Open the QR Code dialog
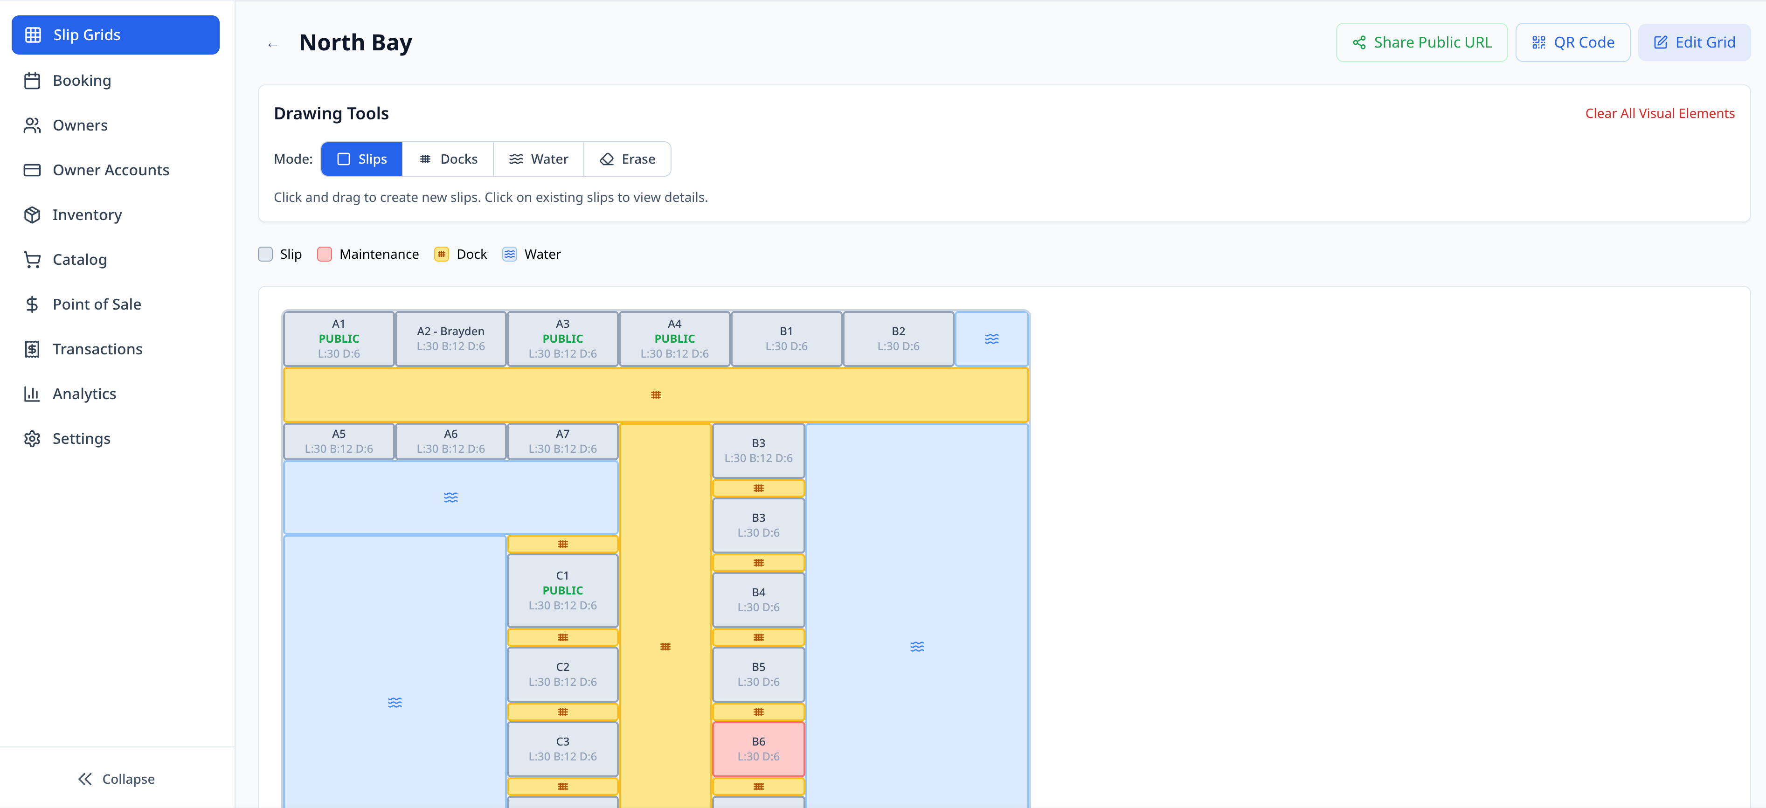 1572,42
